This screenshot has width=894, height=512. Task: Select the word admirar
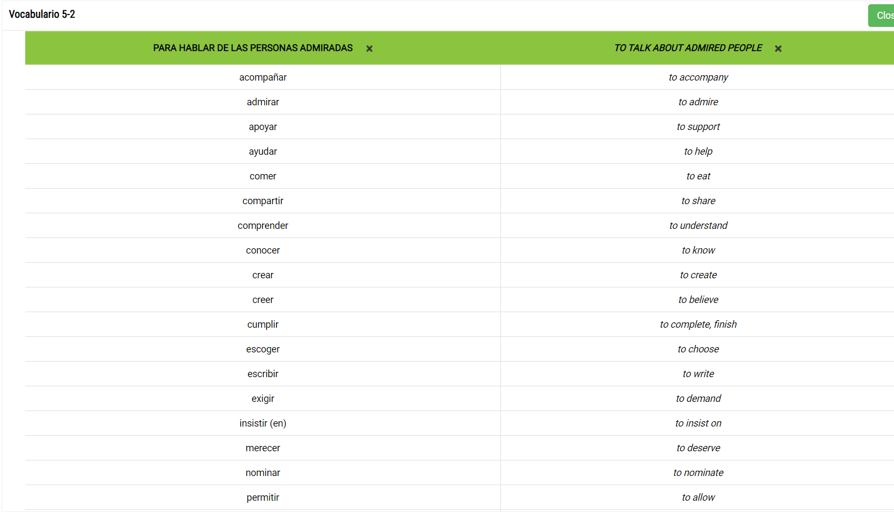click(x=263, y=102)
